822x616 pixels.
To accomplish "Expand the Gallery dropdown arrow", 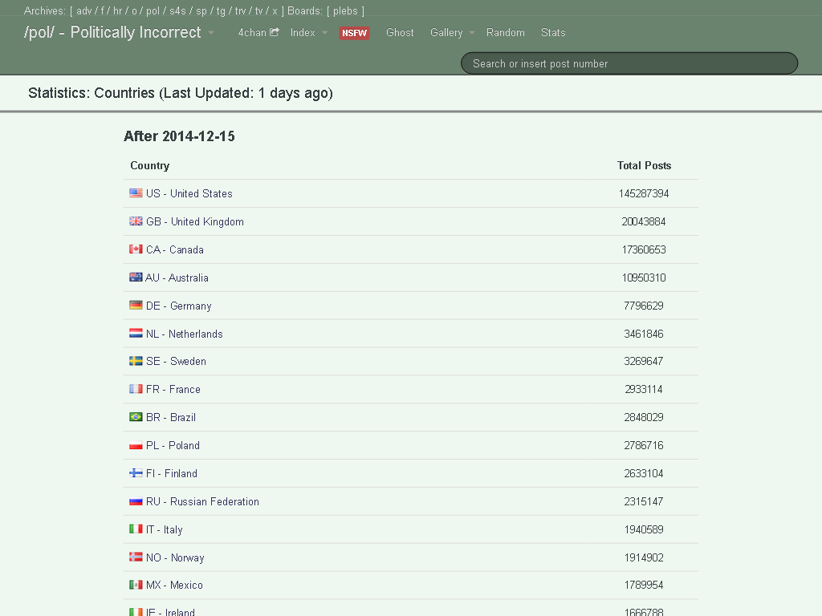I will point(472,33).
